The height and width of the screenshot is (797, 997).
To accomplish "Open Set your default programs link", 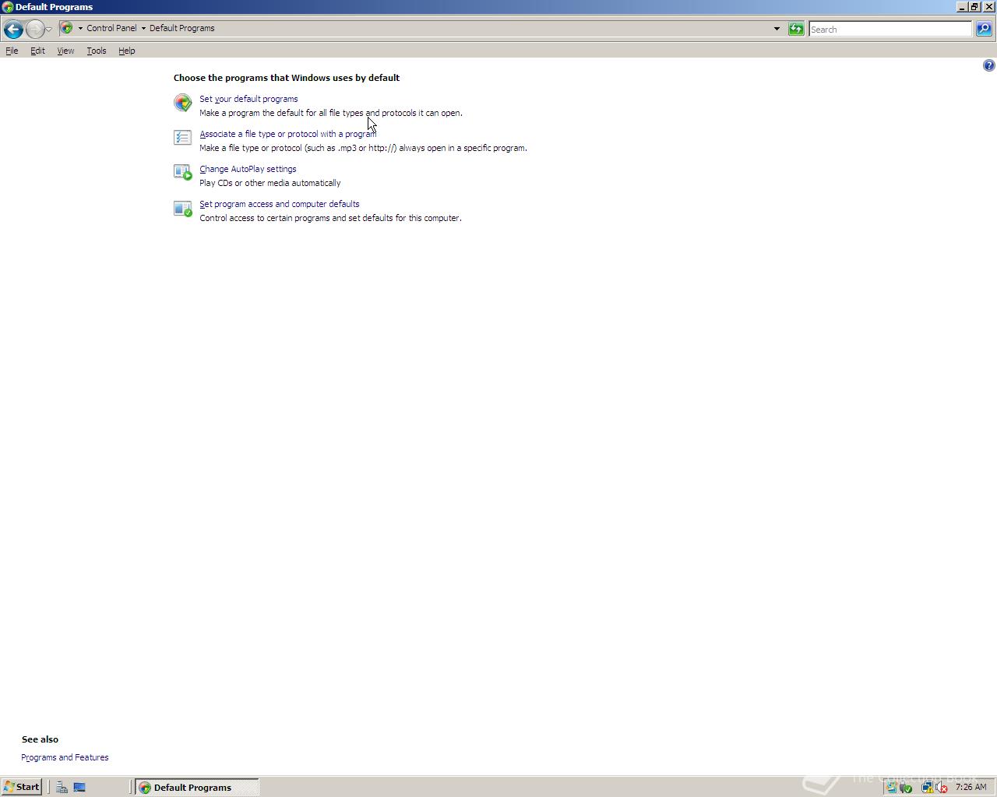I will tap(248, 99).
